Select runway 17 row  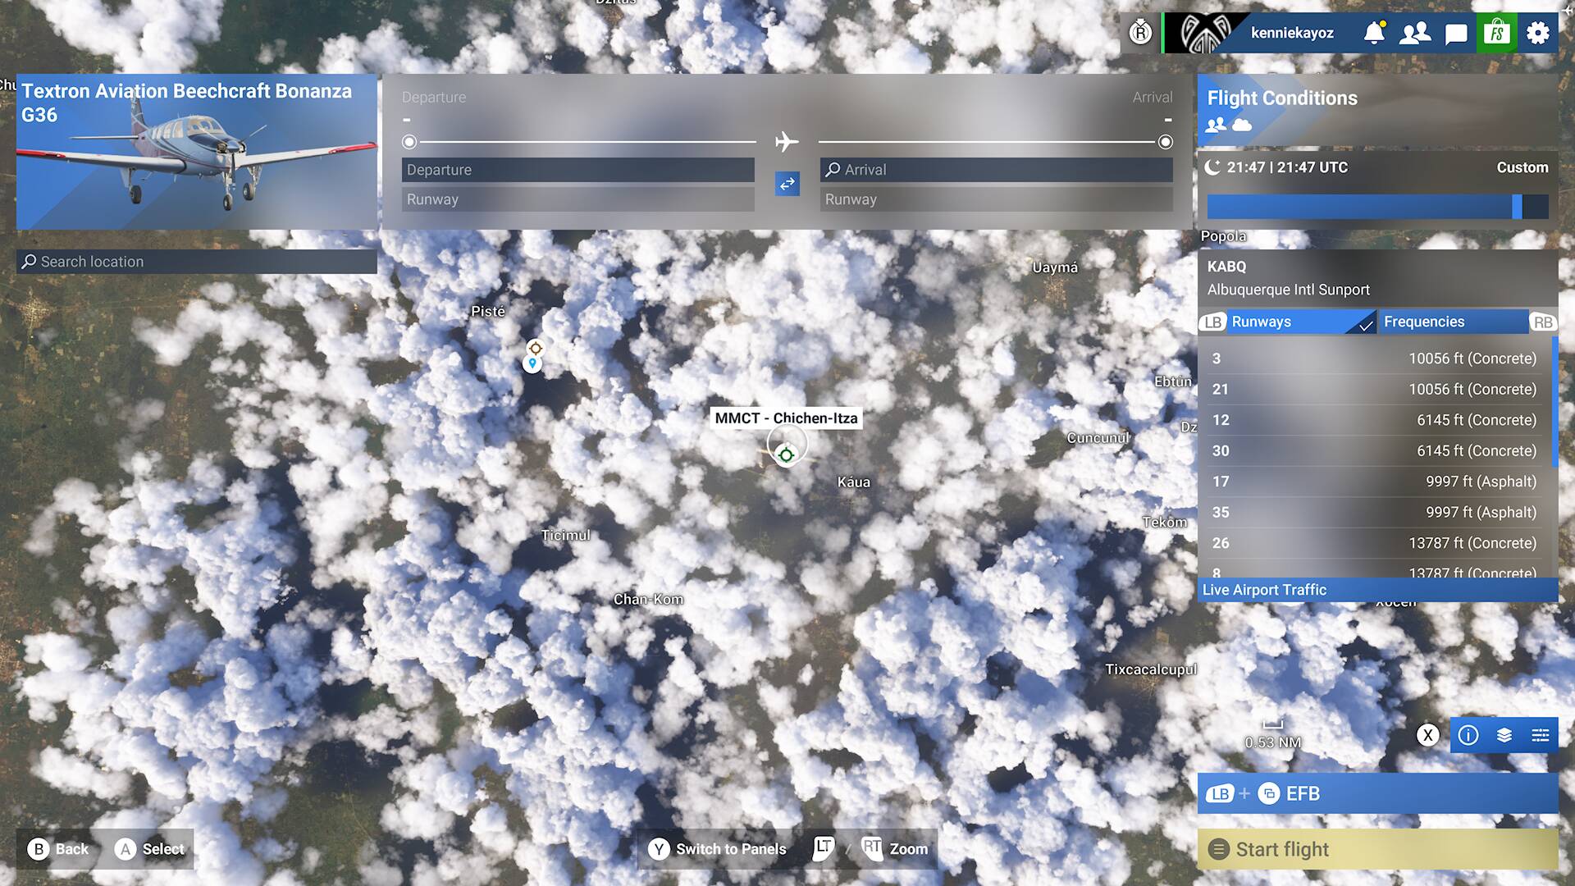point(1375,482)
